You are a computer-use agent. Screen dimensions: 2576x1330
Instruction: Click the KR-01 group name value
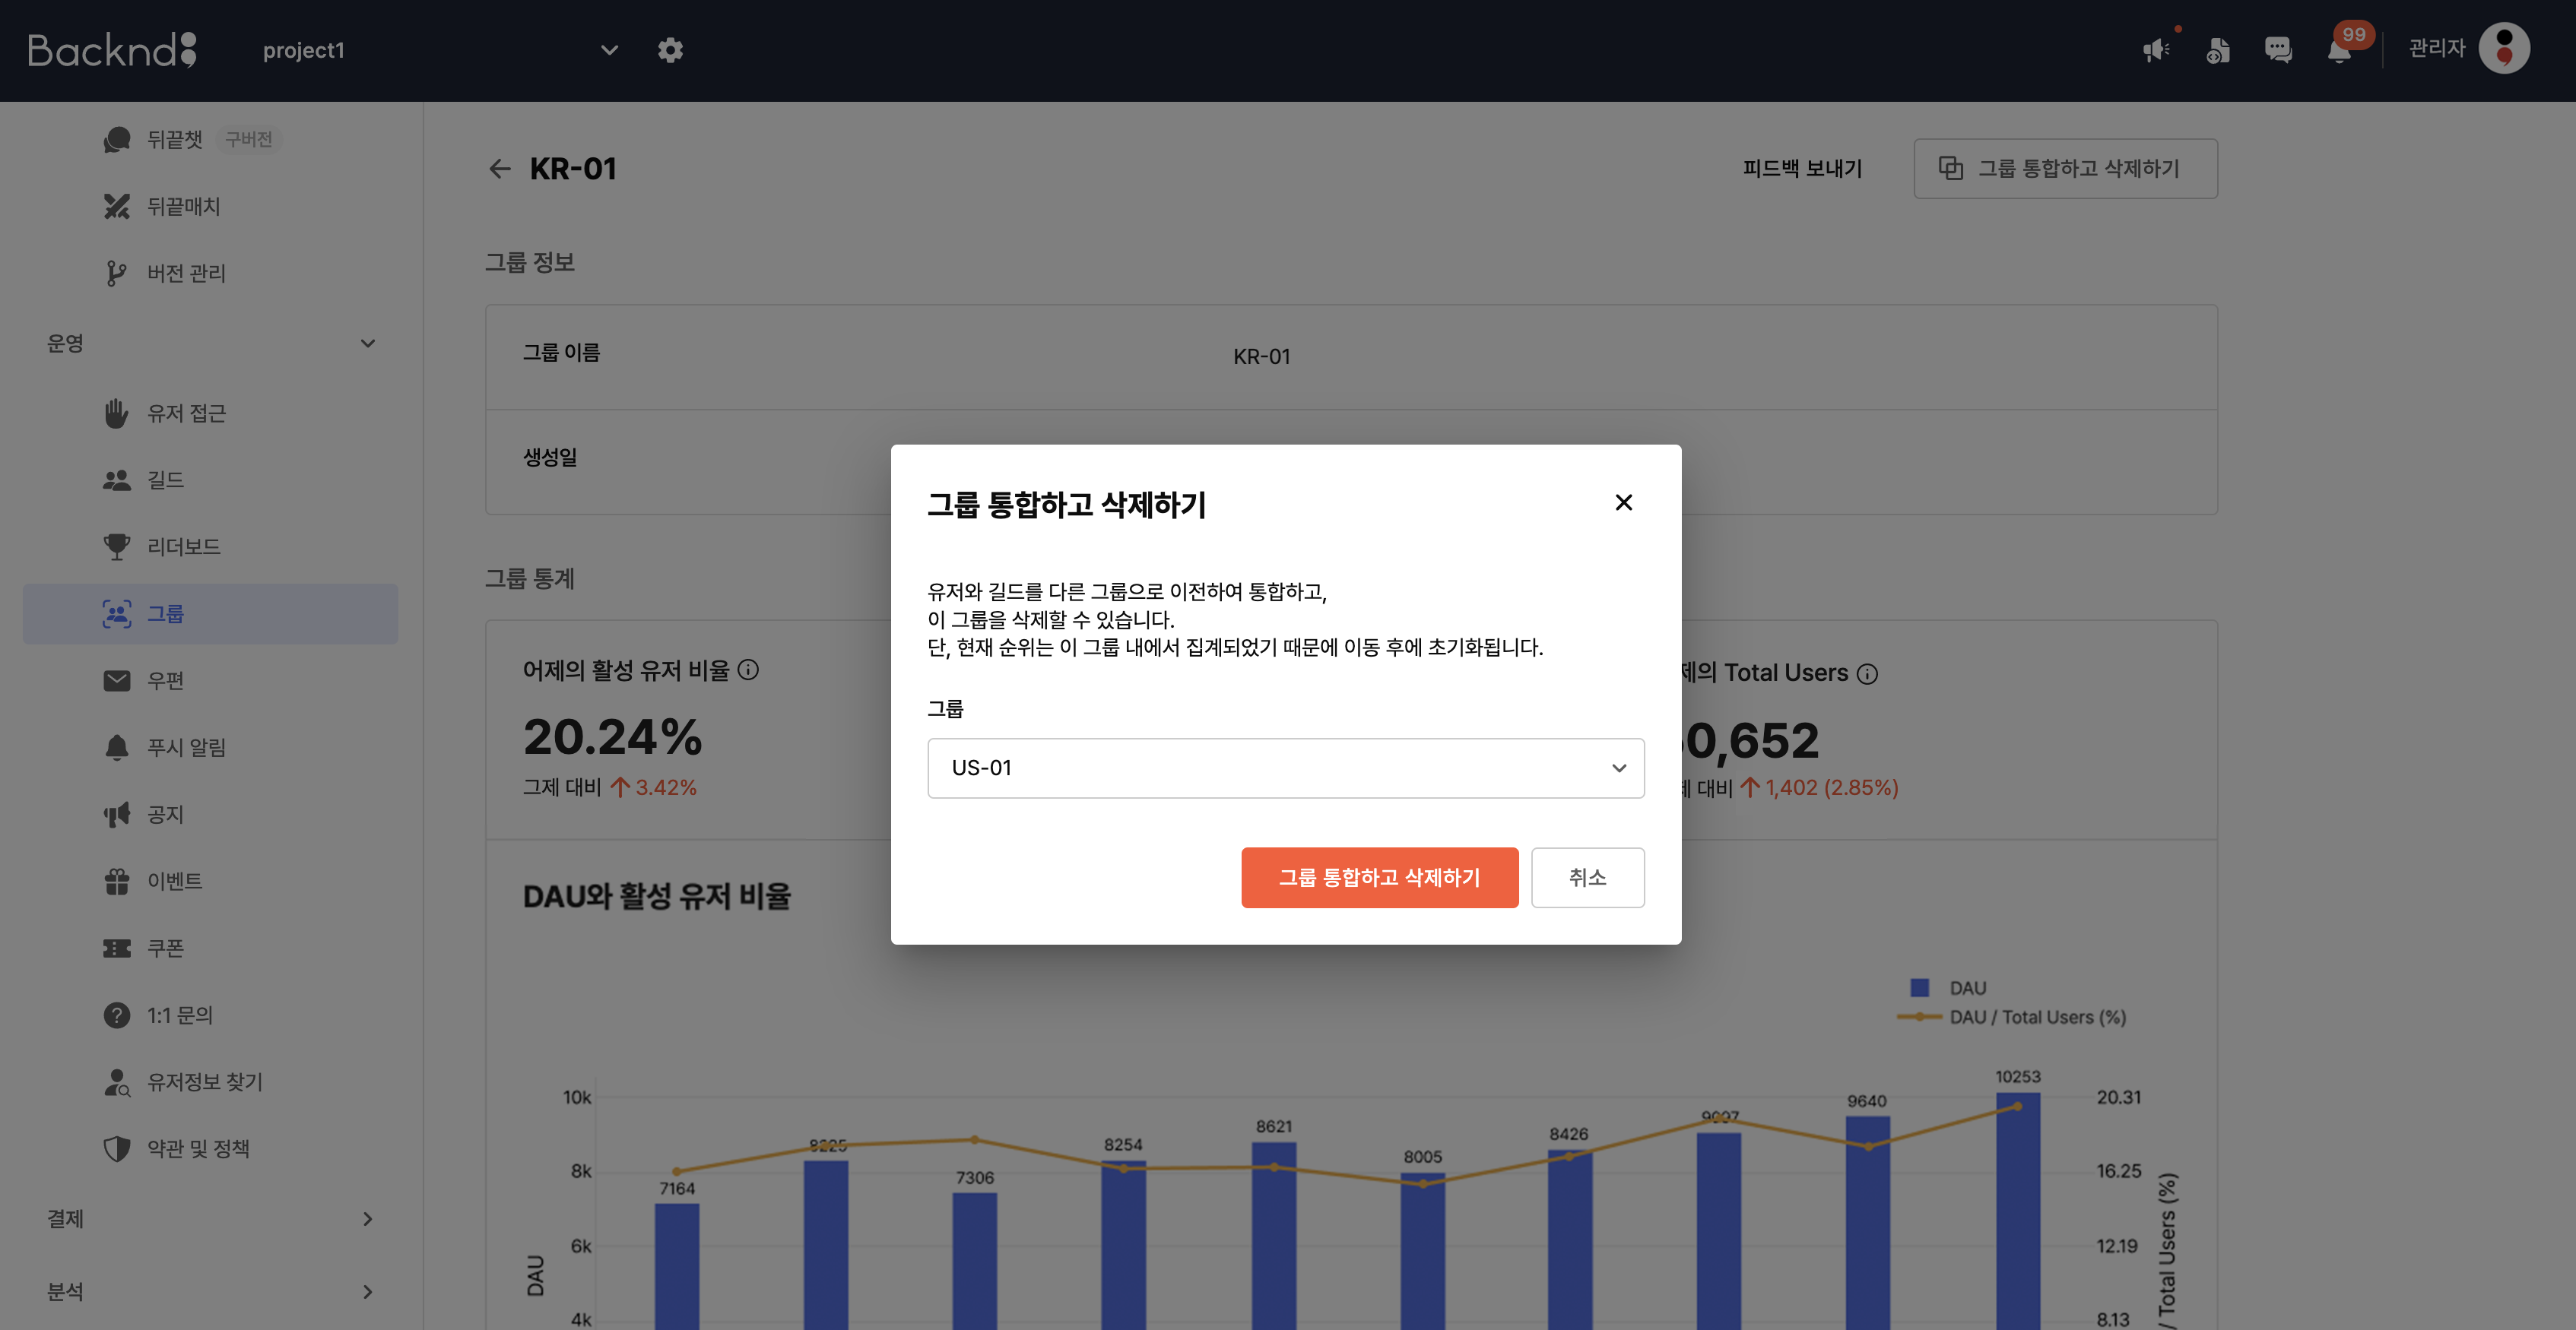(x=1261, y=356)
